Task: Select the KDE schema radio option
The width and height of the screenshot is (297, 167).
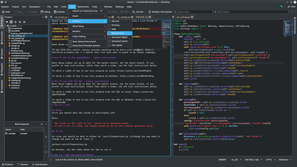Action: coord(120,29)
